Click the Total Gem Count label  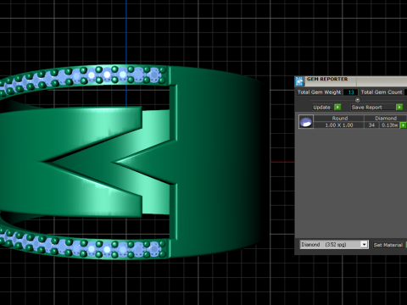(x=382, y=92)
